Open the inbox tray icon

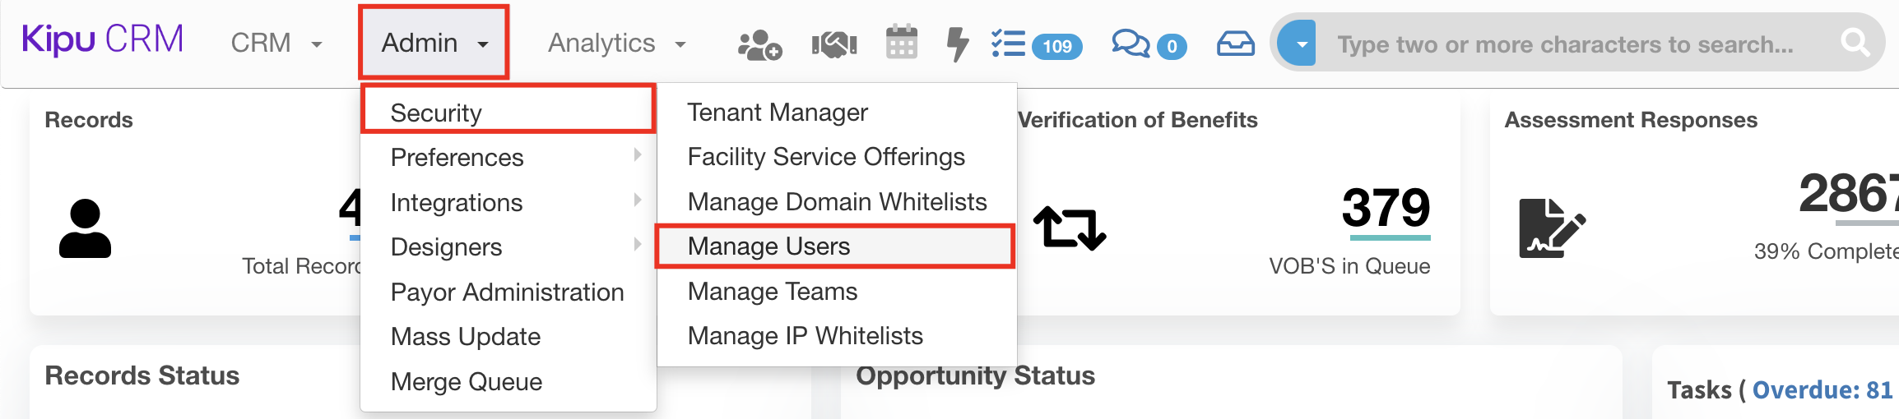click(x=1235, y=44)
